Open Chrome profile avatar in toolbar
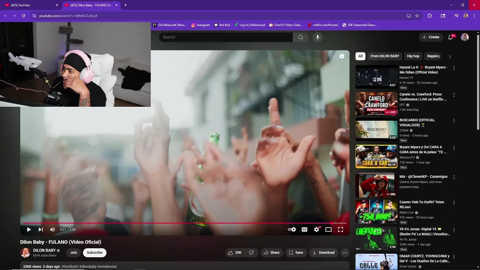 coord(465,16)
